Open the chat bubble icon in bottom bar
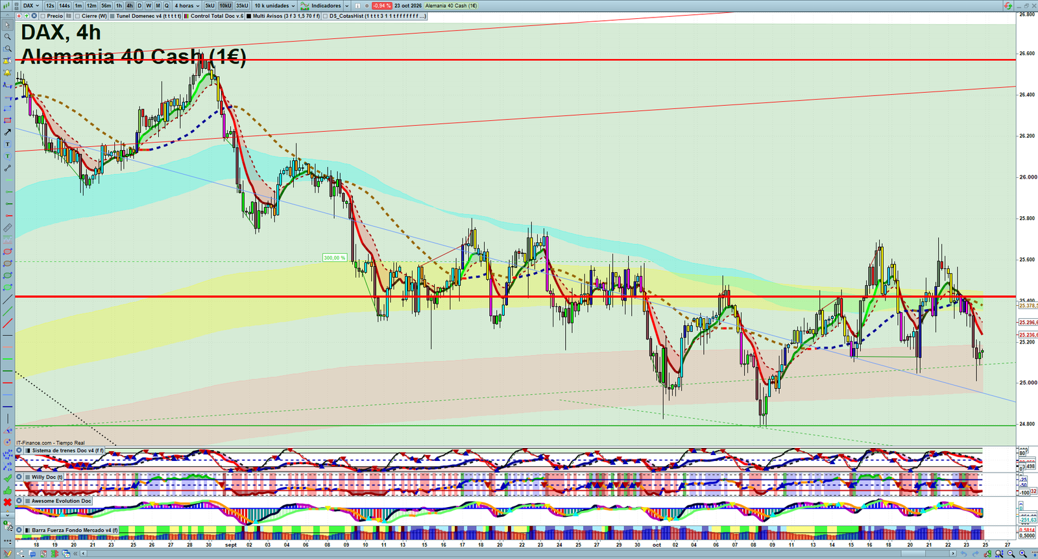The image size is (1038, 559). coord(32,554)
